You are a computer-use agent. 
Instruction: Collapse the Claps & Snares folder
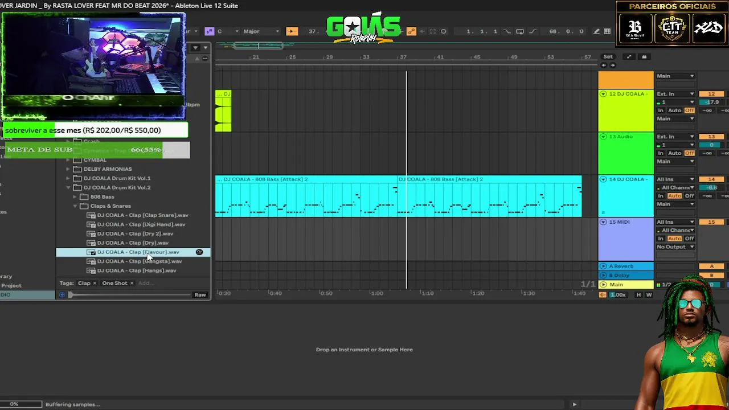pos(75,206)
